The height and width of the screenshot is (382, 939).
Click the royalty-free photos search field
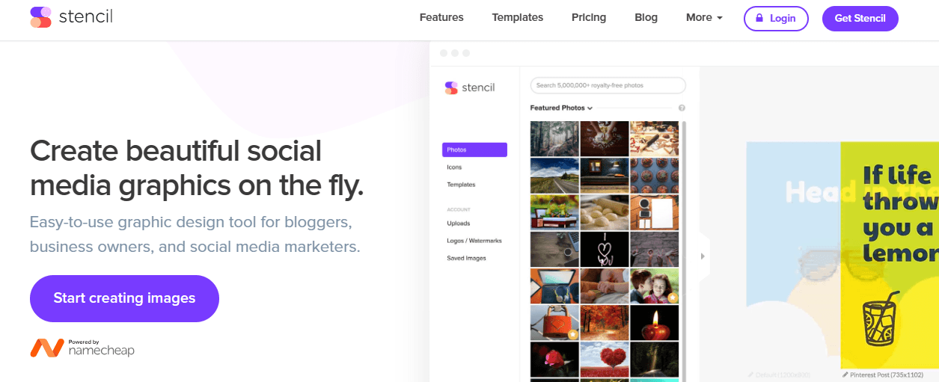608,85
